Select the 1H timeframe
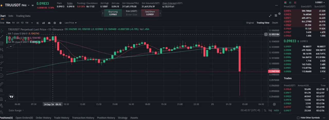The width and height of the screenshot is (329, 120). pyautogui.click(x=13, y=23)
